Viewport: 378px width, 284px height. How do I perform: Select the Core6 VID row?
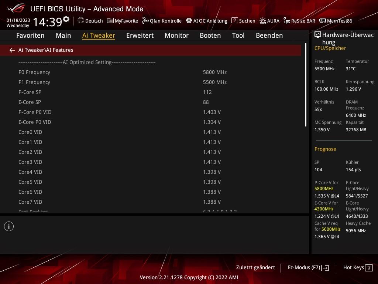click(151, 192)
